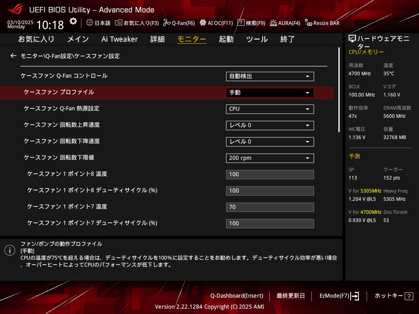The image size is (419, 314).
Task: Switch to お気に入り tab
Action: coord(36,39)
